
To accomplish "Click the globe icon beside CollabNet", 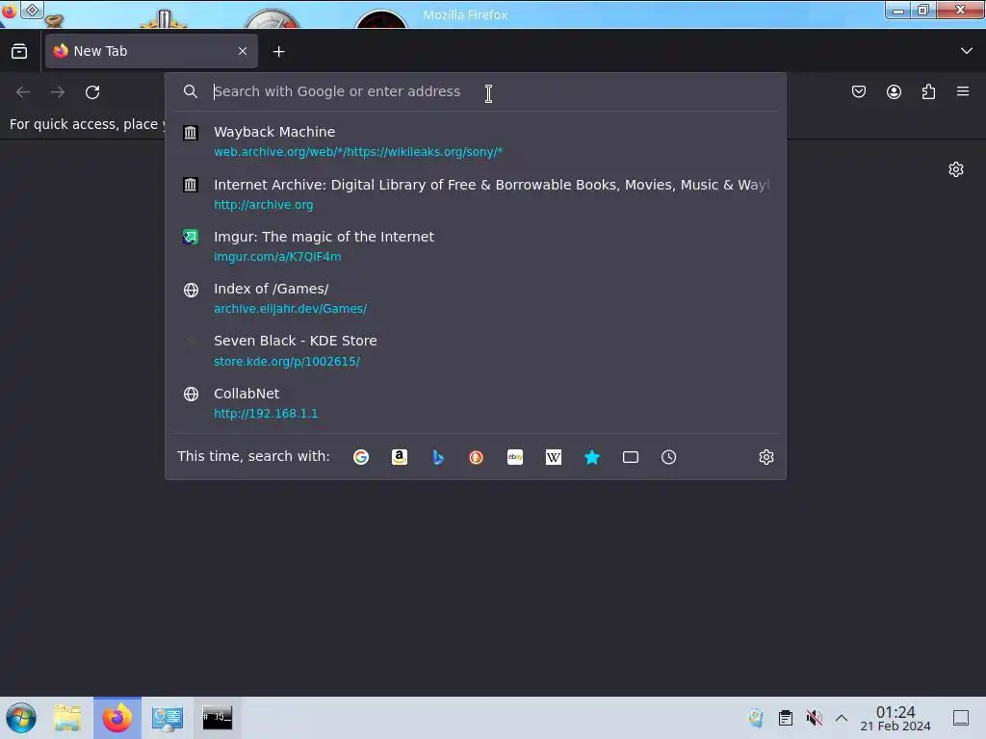I will 191,394.
